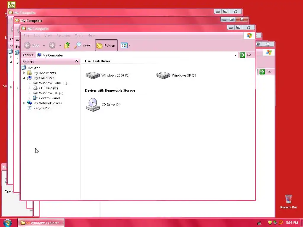This screenshot has width=303, height=227.
Task: Expand Windows XP (E:) tree node
Action: tap(30, 93)
